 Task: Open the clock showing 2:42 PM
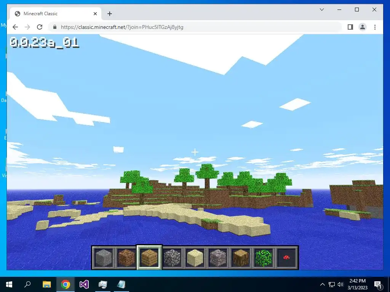coord(357,284)
